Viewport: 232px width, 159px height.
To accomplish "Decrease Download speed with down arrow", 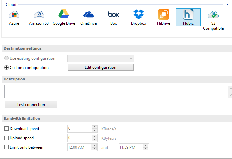I will (x=94, y=130).
